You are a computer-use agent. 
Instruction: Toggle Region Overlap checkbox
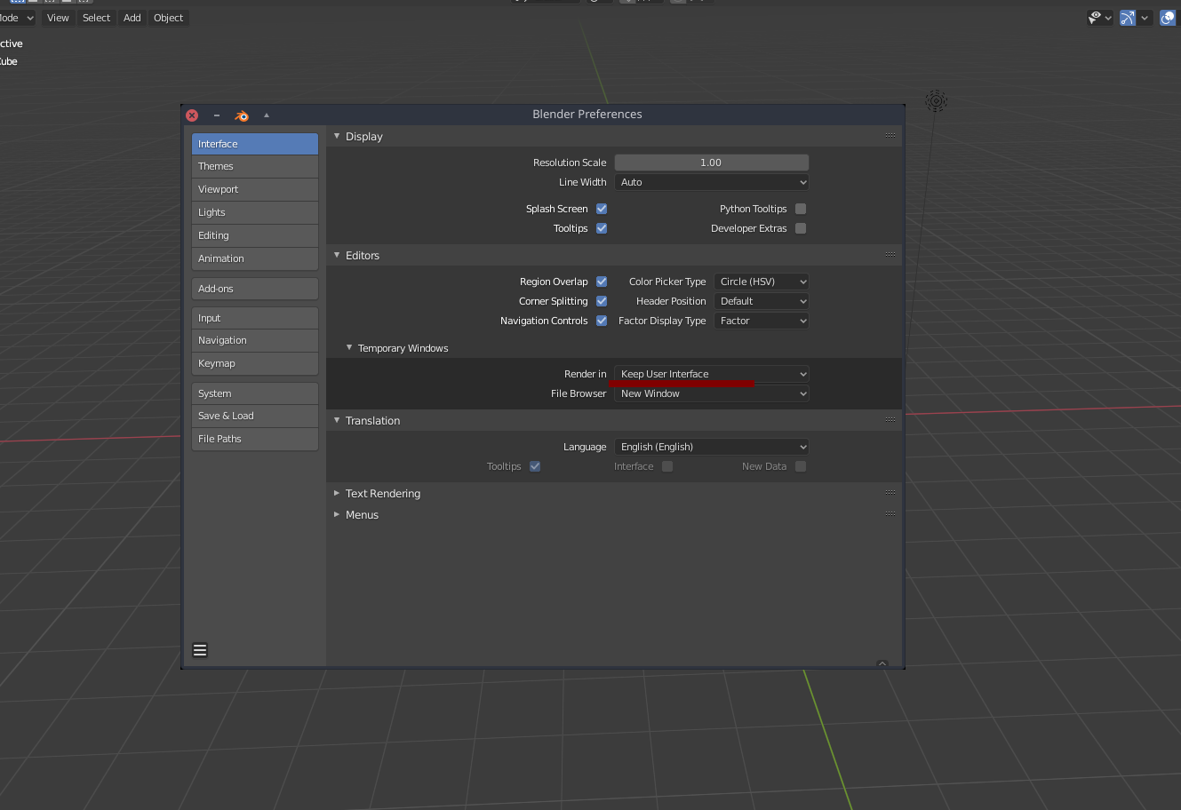point(602,282)
